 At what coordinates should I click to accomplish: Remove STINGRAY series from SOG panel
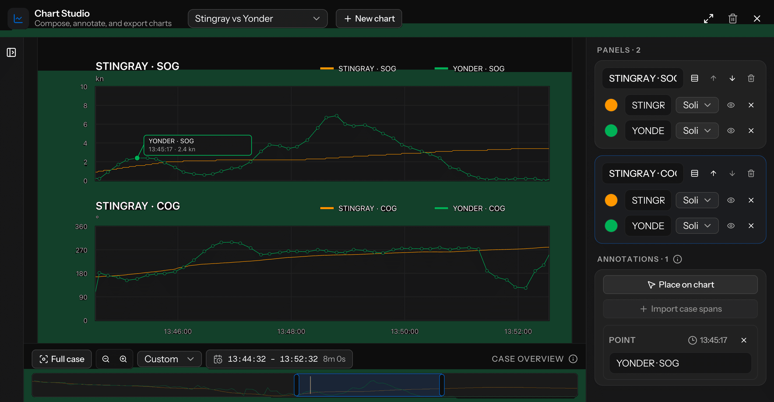[751, 105]
